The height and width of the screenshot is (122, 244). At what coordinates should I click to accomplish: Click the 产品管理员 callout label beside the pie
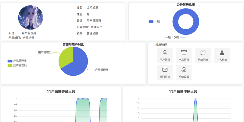coord(102,70)
